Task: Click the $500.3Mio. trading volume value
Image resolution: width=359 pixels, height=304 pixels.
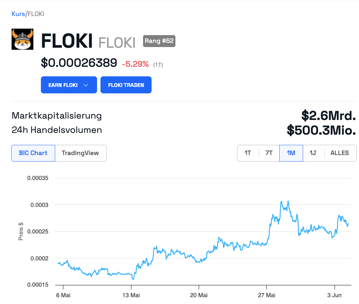Action: 321,130
